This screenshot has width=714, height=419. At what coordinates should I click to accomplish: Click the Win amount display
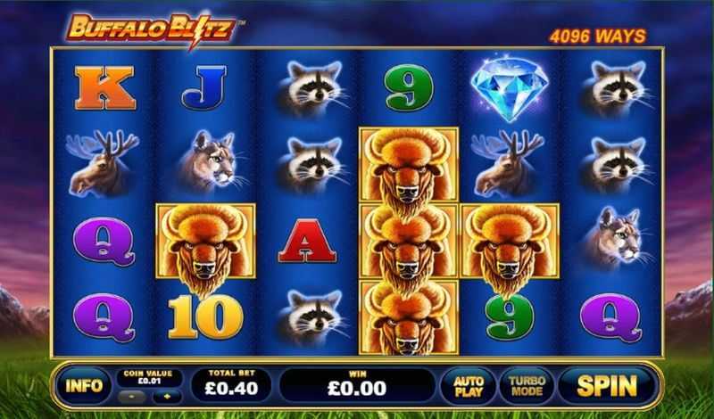357,385
